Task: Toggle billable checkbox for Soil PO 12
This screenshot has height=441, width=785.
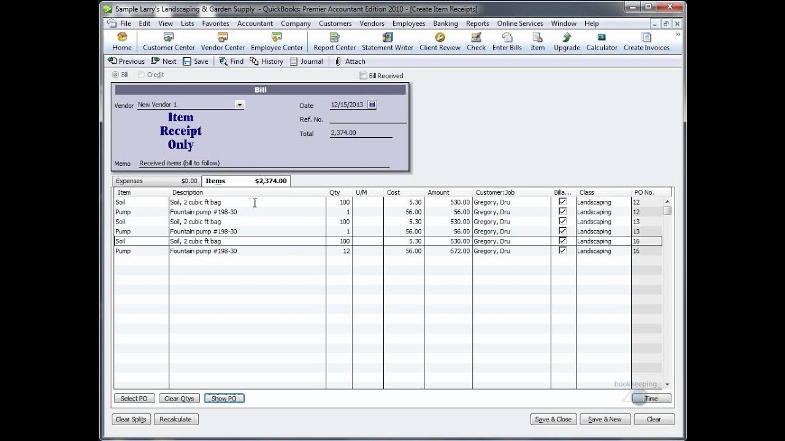Action: tap(562, 202)
